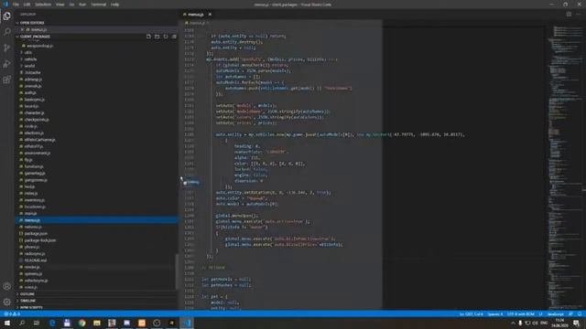The width and height of the screenshot is (586, 329).
Task: Click the Spaces: 4 indentation setting
Action: tap(495, 314)
